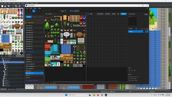Click the Grid size button

point(77,11)
